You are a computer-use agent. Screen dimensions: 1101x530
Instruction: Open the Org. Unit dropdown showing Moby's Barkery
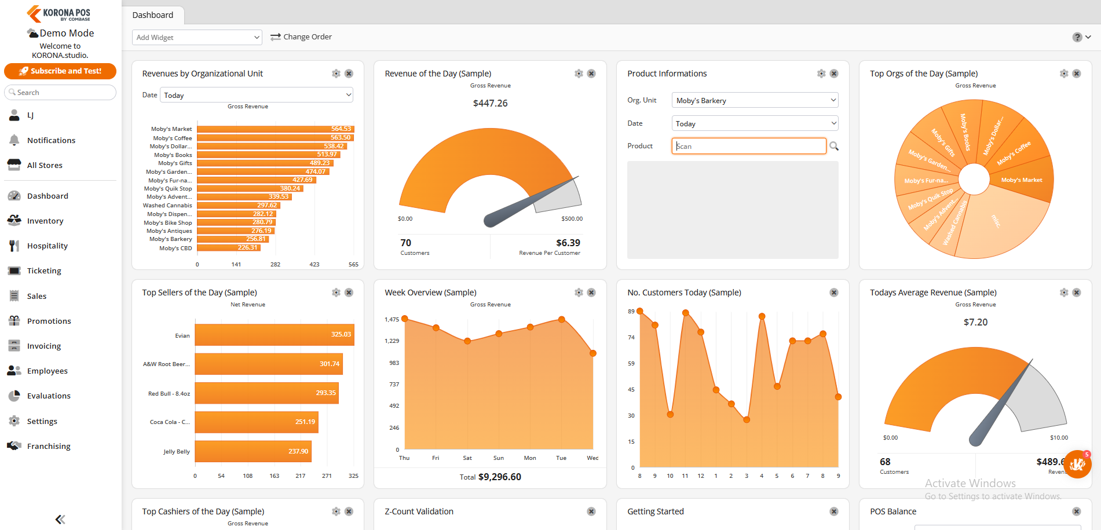tap(755, 100)
